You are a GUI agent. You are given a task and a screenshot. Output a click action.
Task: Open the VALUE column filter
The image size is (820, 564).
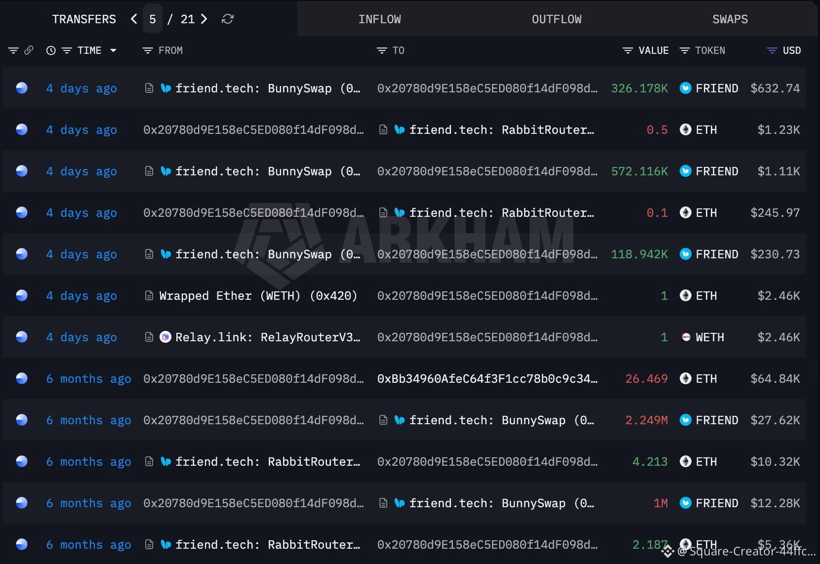(628, 50)
